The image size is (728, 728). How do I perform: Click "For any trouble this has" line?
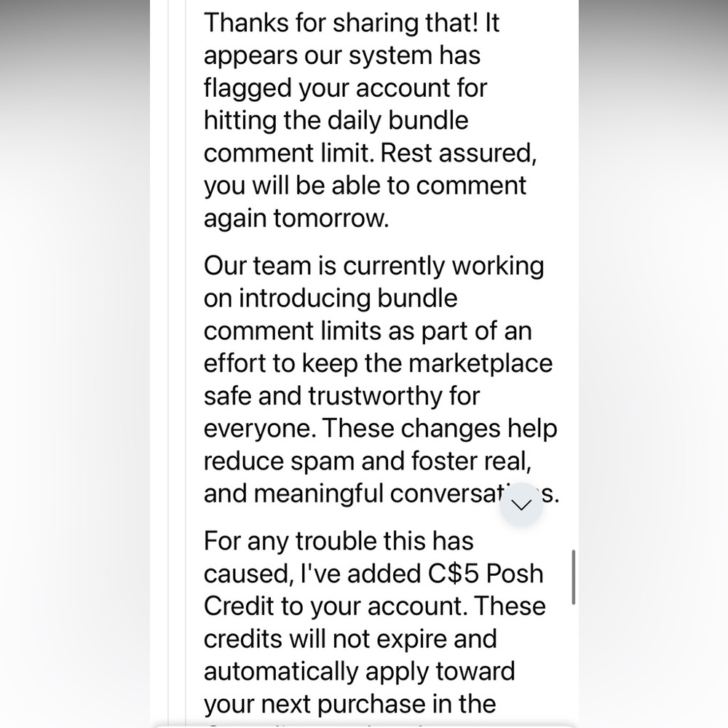tap(339, 542)
